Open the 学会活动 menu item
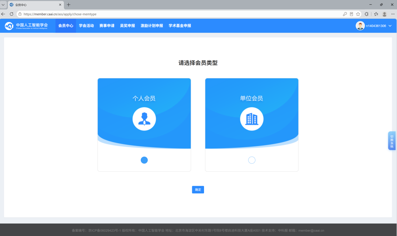Image resolution: width=397 pixels, height=236 pixels. [86, 26]
